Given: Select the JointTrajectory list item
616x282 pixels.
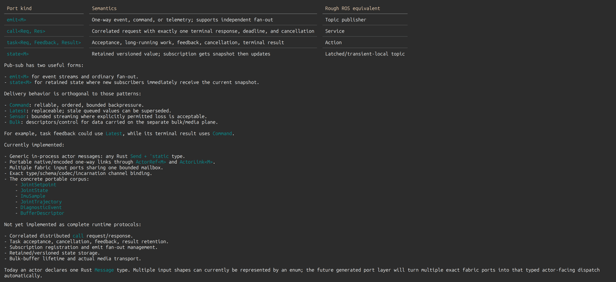Looking at the screenshot, I should click(41, 202).
